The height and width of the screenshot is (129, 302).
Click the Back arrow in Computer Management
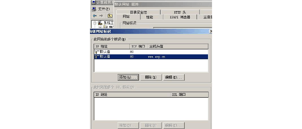[x=95, y=16]
